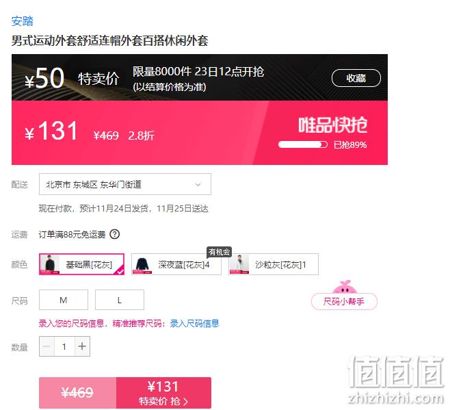Select the 基础黑[花灰] color option
The image size is (450, 410).
pos(81,264)
